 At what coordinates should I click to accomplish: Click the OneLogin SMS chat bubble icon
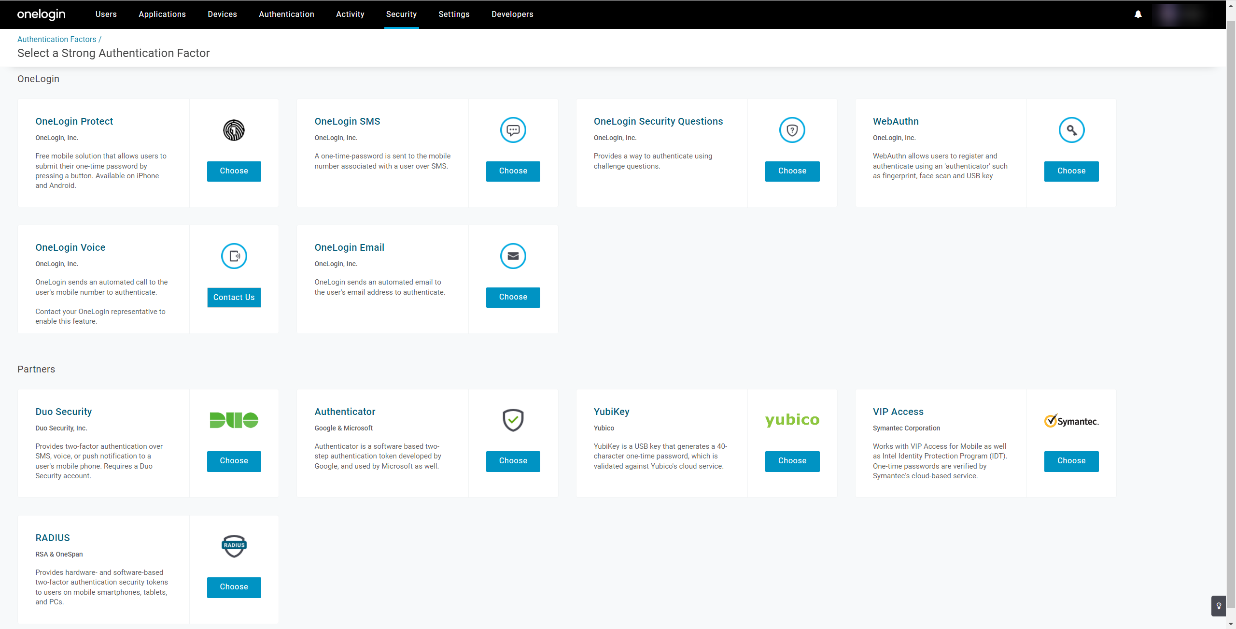click(x=513, y=130)
